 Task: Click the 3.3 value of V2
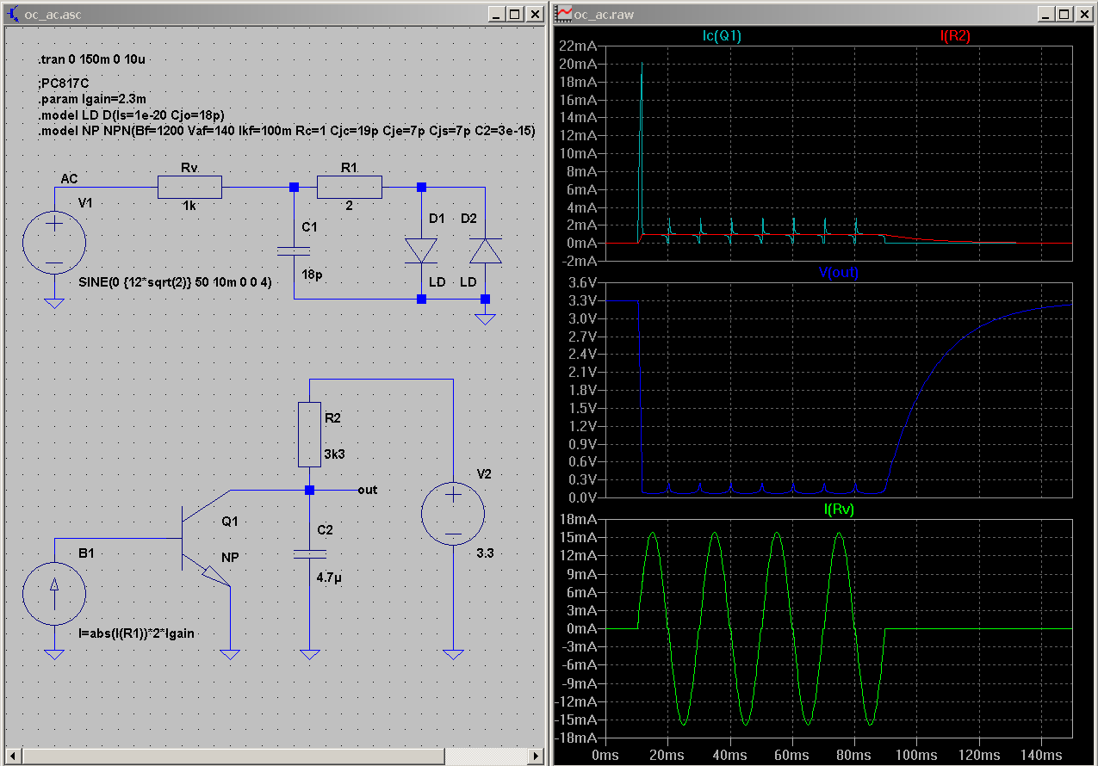pos(485,553)
